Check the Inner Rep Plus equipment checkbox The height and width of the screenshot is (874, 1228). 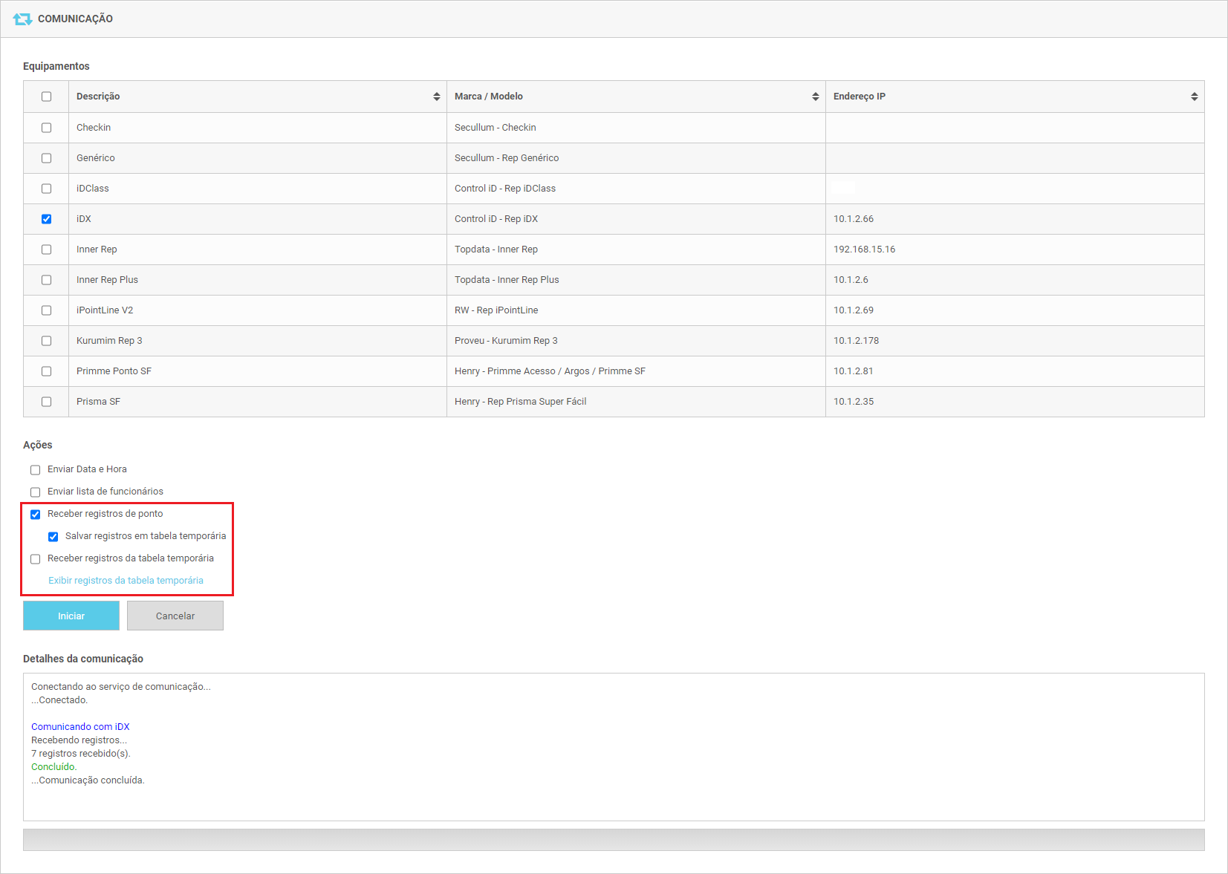pyautogui.click(x=46, y=280)
